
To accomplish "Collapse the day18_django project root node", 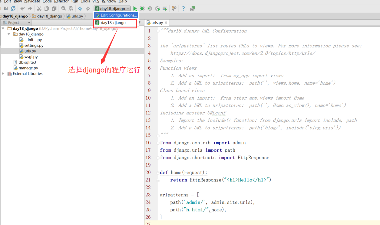I will click(3, 28).
